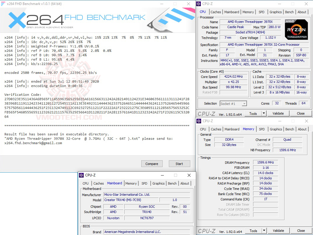This screenshot has width=313, height=235.
Task: Open Bench tab in the top CPU-Z window
Action: 290,12
